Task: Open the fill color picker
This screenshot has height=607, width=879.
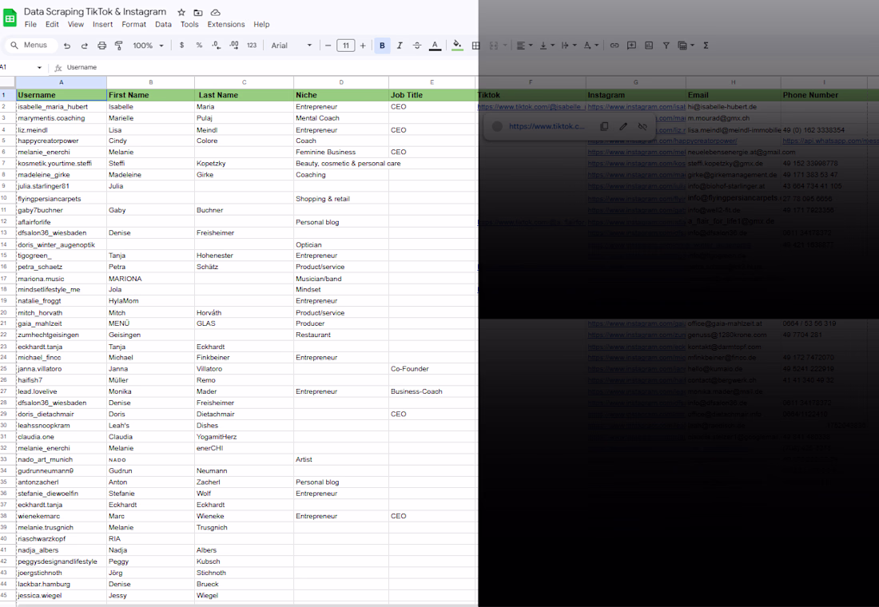Action: (x=457, y=46)
